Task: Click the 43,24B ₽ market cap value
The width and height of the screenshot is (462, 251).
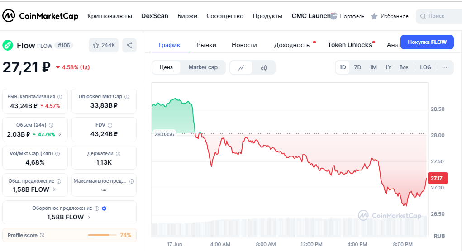Action: 24,106
